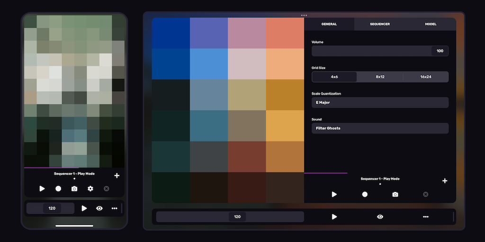Click the global play button in the tablet's bottom bar

tap(334, 216)
